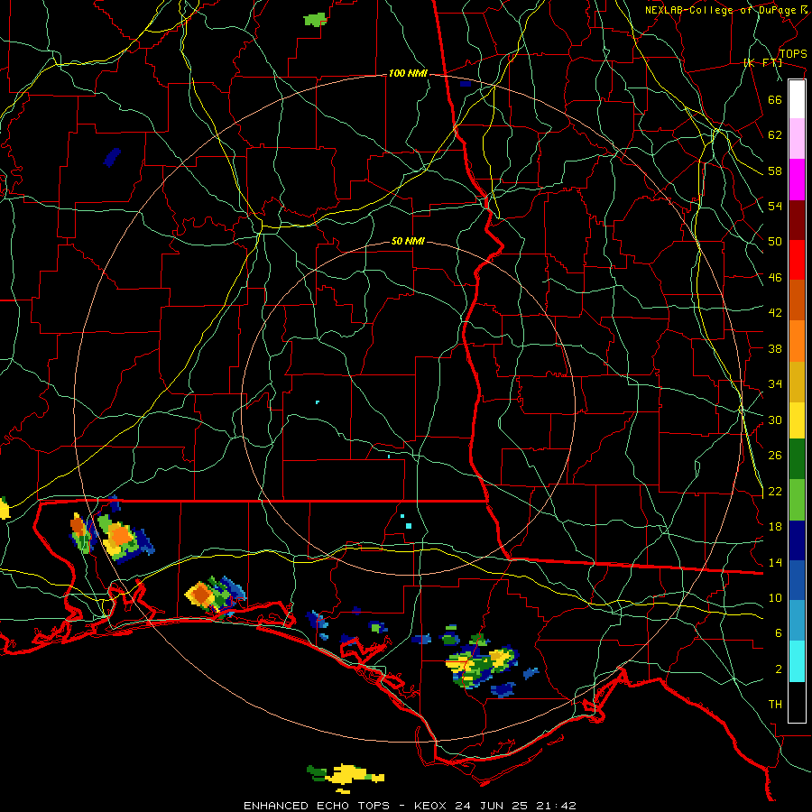This screenshot has width=812, height=812.
Task: Click the "KEOX" station ID in caption
Action: tap(431, 806)
